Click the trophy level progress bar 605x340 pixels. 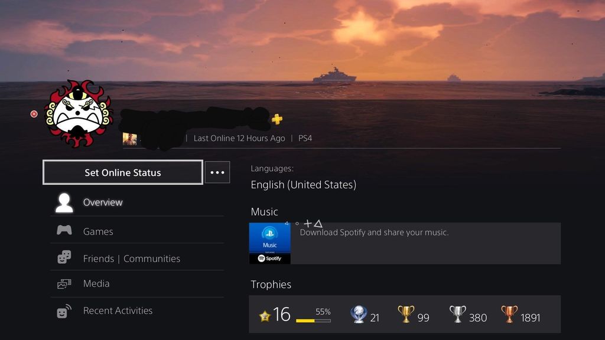click(x=313, y=321)
